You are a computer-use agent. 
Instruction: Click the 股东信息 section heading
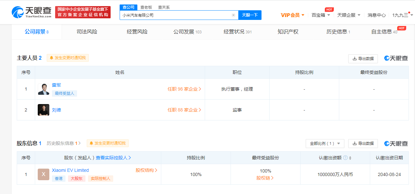(27, 143)
